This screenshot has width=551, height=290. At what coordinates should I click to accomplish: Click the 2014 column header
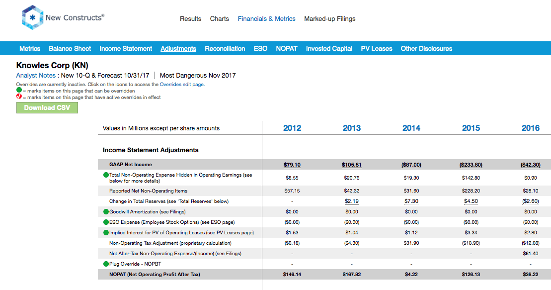(411, 128)
